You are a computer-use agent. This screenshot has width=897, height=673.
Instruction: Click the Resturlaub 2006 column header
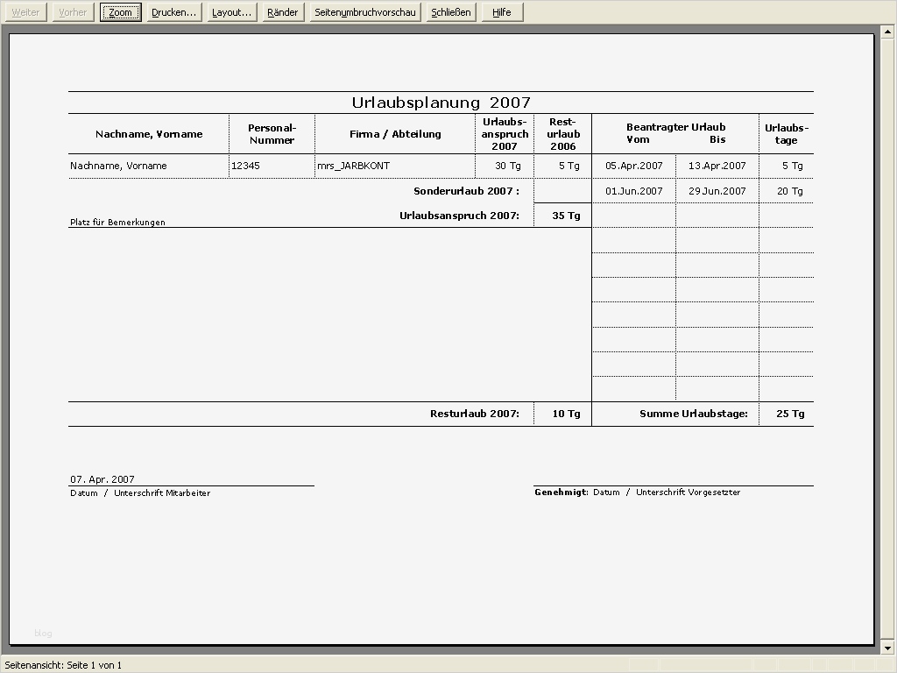point(563,134)
